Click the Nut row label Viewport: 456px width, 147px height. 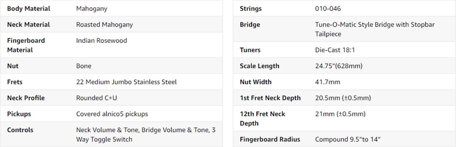tap(13, 66)
